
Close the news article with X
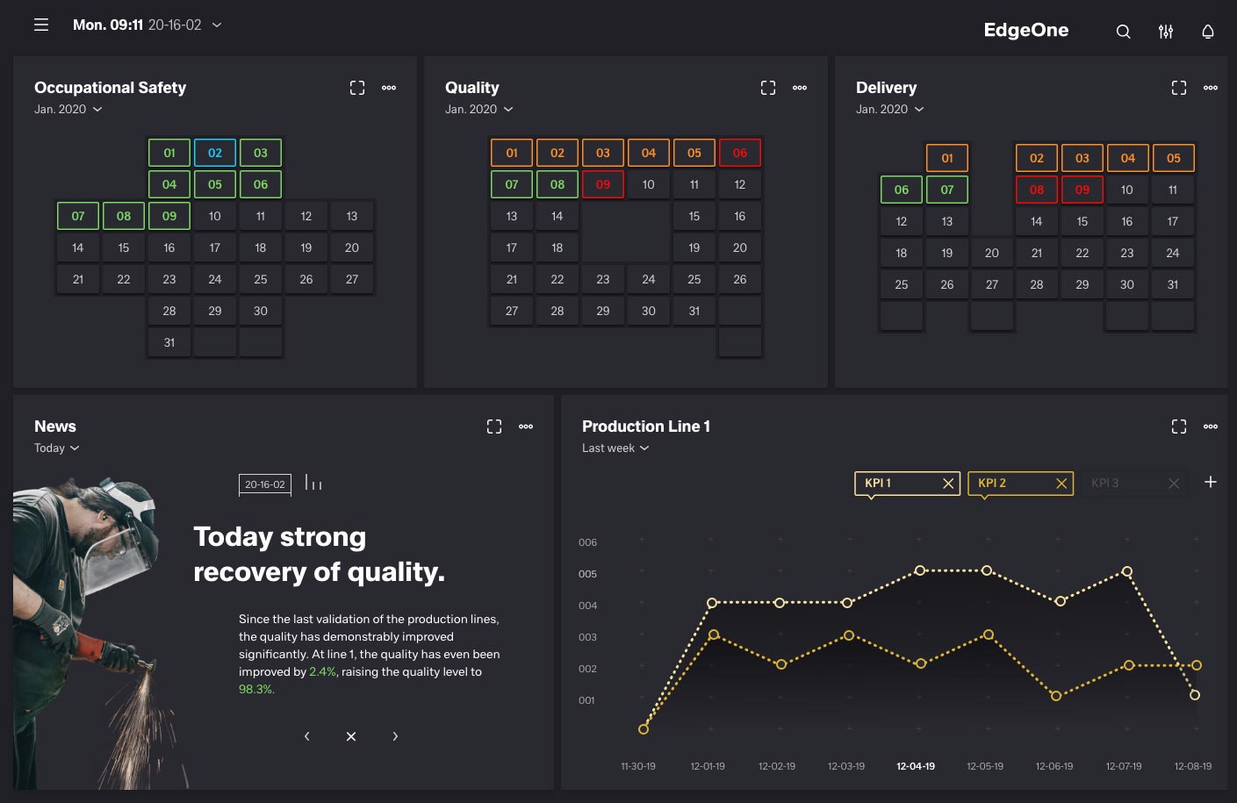coord(351,736)
